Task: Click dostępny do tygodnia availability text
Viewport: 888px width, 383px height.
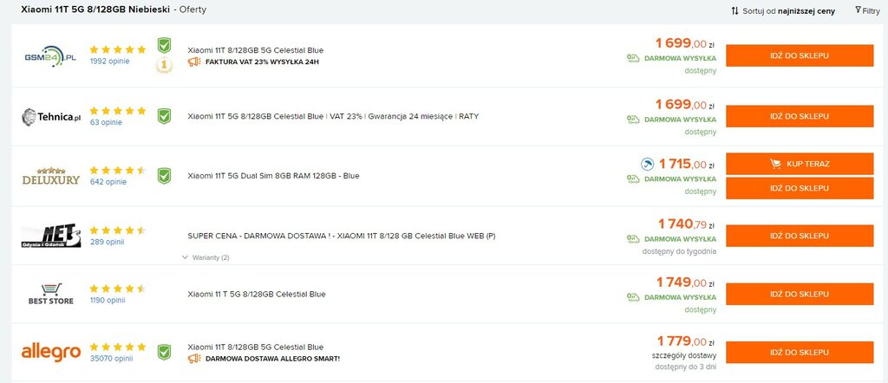Action: point(679,251)
